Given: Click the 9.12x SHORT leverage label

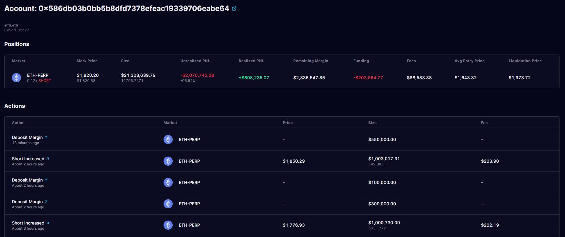Looking at the screenshot, I should tap(39, 81).
